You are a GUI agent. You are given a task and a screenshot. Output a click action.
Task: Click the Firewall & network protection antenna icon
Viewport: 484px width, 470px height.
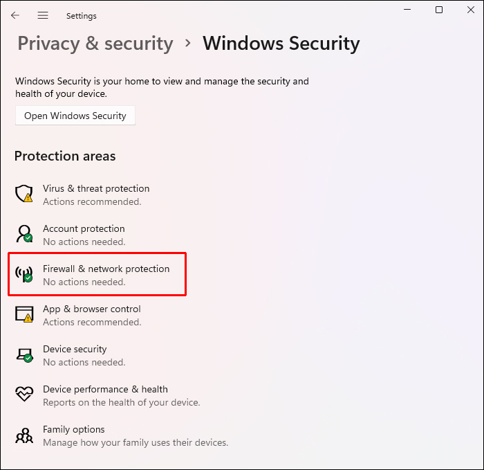click(x=24, y=274)
